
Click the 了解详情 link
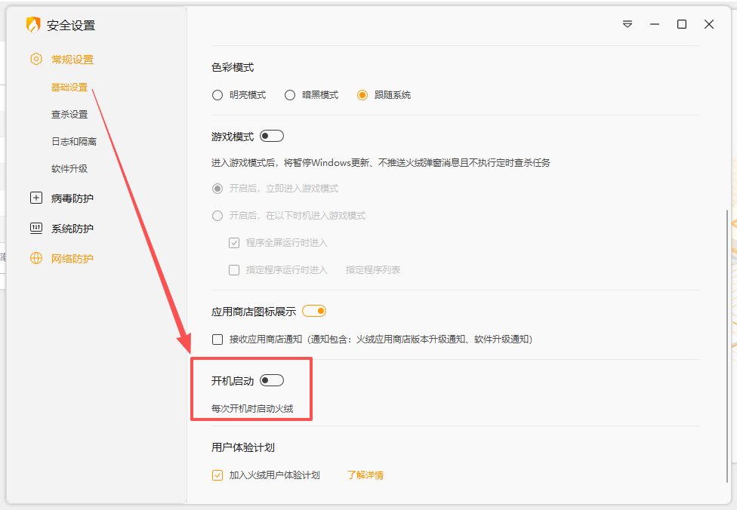tap(365, 475)
